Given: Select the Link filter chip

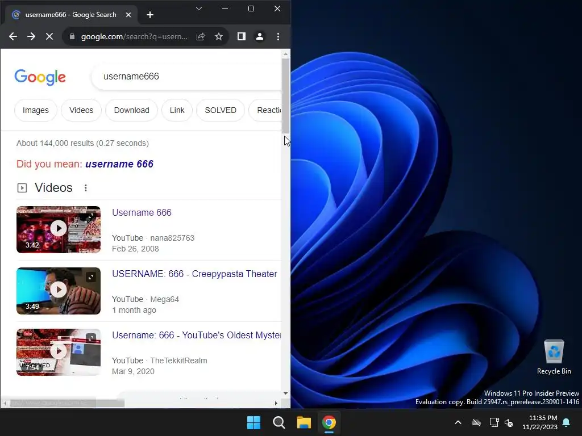Looking at the screenshot, I should (177, 110).
